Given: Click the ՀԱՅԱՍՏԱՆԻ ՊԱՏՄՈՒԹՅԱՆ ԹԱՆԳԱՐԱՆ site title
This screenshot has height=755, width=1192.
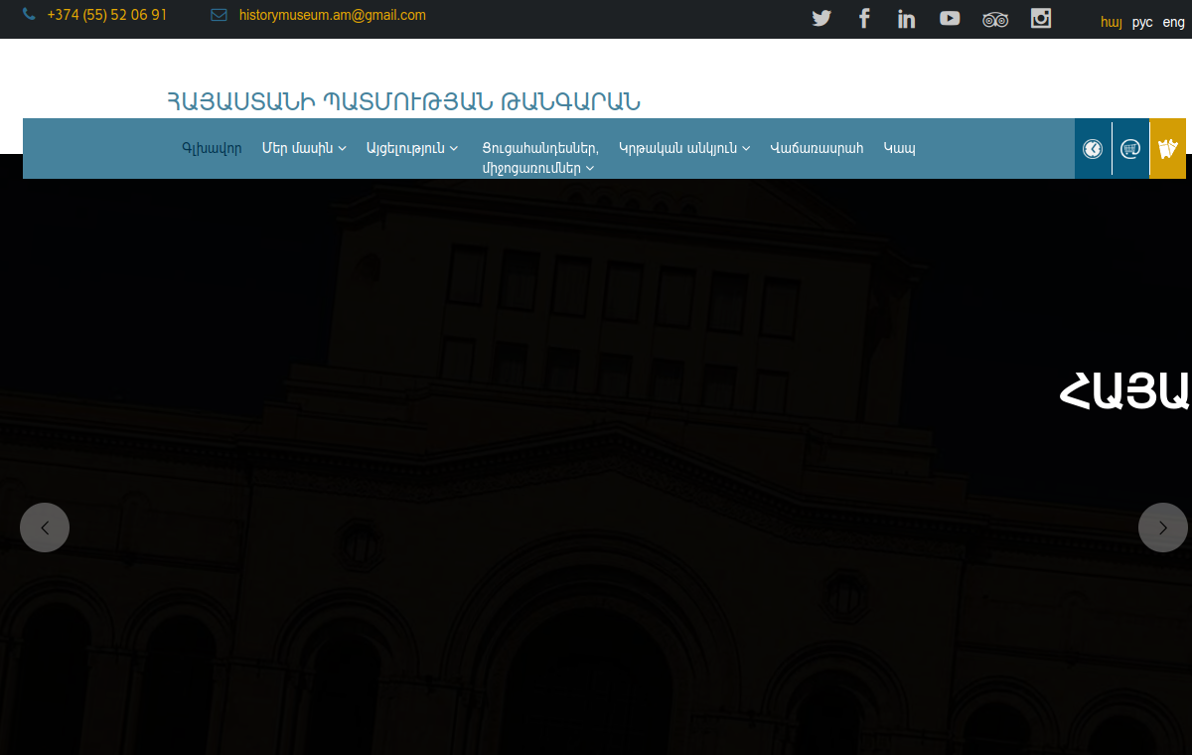Looking at the screenshot, I should click(403, 101).
